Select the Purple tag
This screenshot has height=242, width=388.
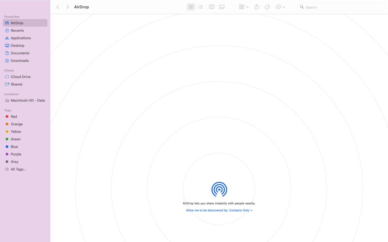[x=25, y=154]
